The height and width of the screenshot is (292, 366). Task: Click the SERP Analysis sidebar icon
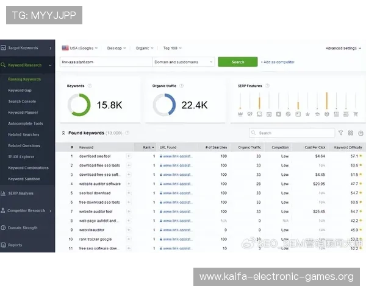coord(4,193)
